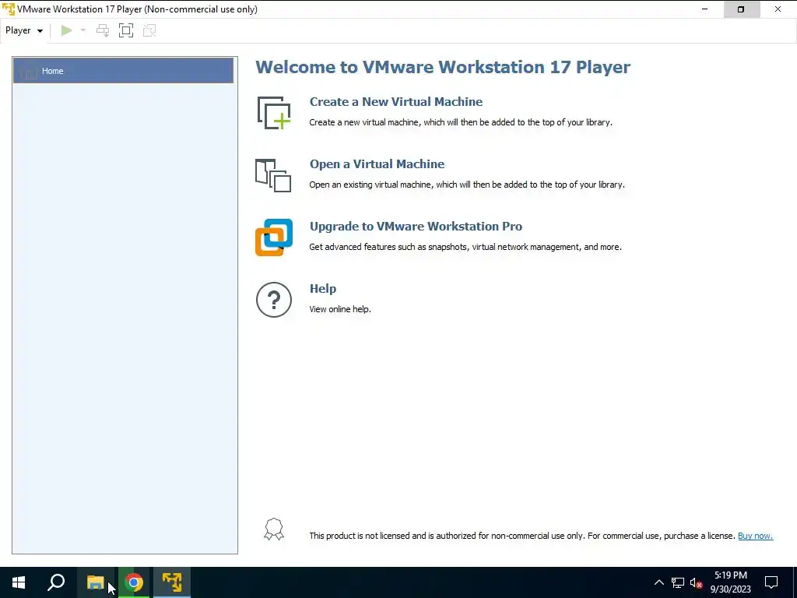Viewport: 797px width, 598px height.
Task: Click the 'Open an existing virtual machine' description
Action: coord(467,185)
